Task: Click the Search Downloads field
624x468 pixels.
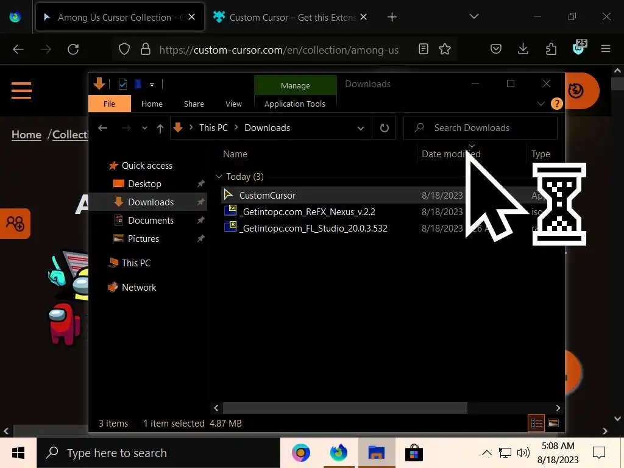Action: tap(480, 128)
